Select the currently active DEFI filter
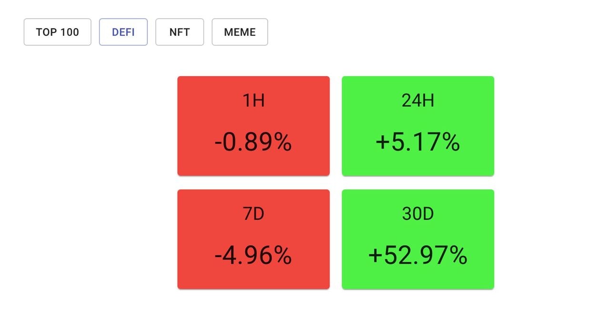Screen dimensions: 610x318 tap(123, 32)
